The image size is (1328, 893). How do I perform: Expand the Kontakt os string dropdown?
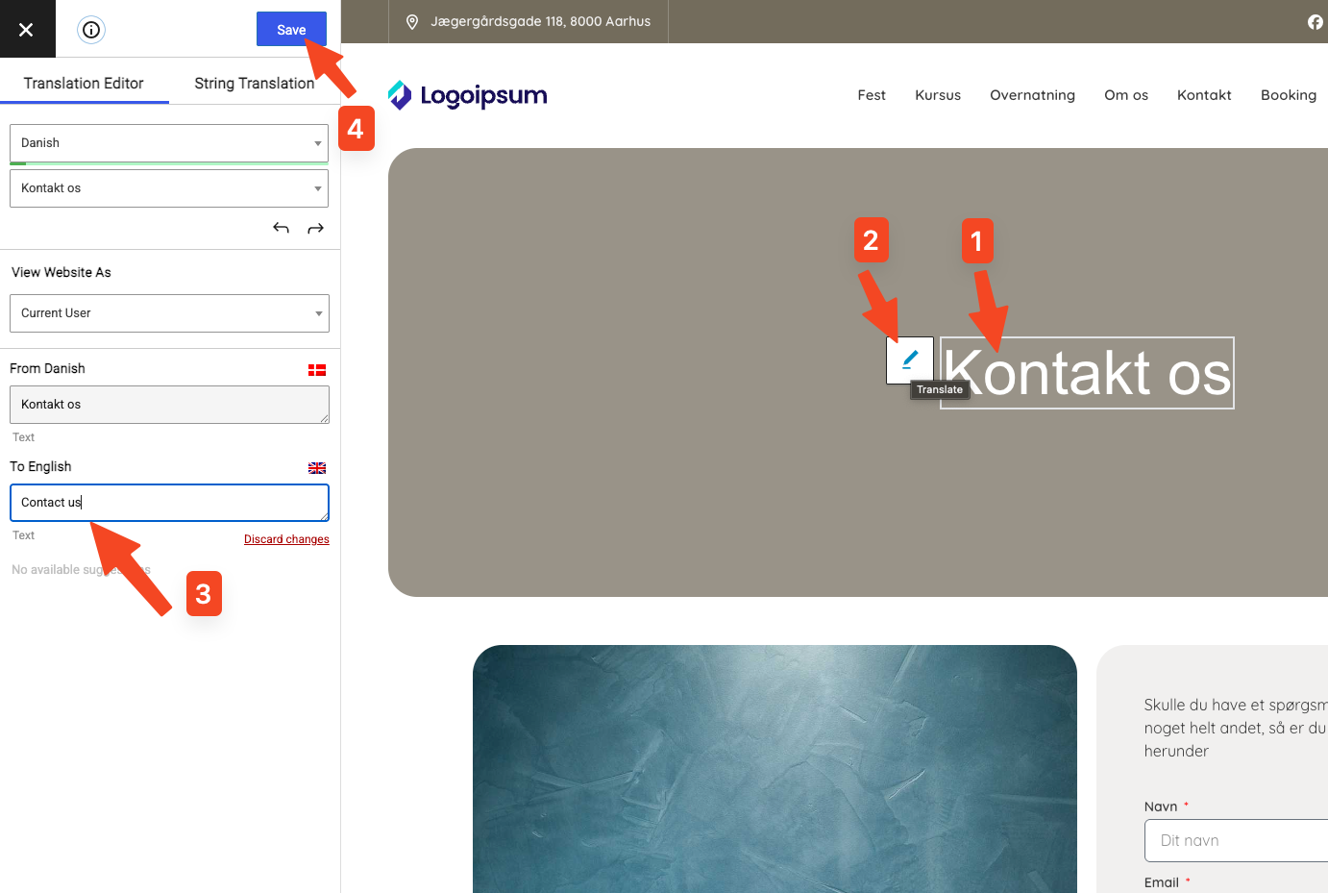tap(169, 188)
